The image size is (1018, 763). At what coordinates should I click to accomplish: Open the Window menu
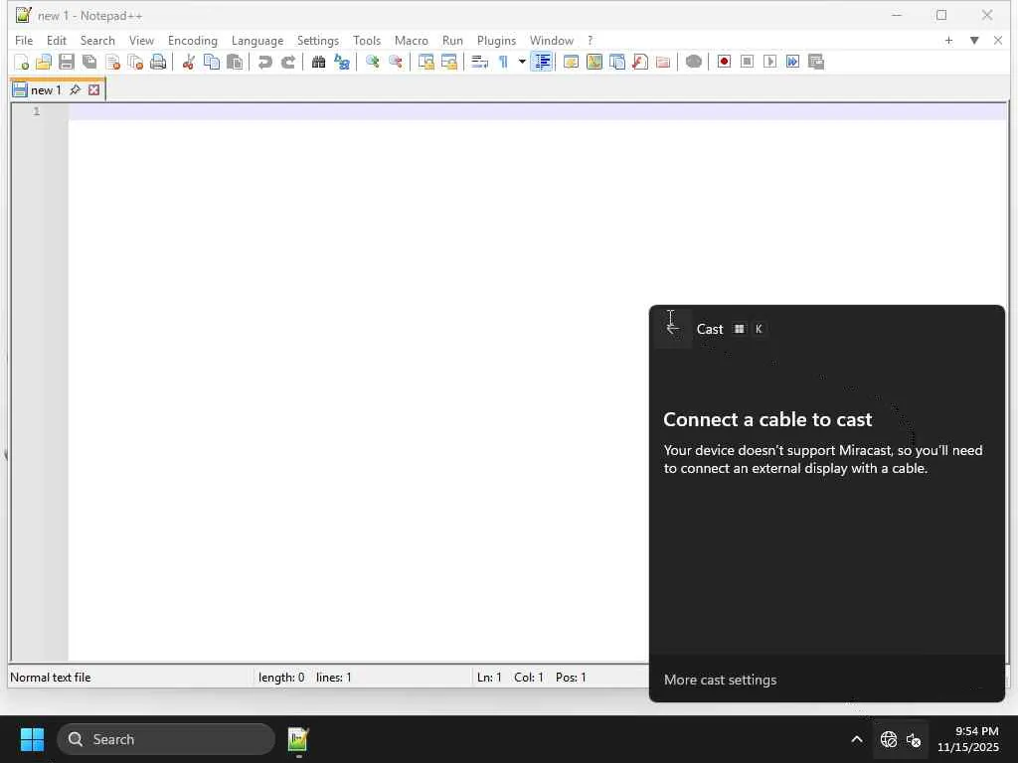click(x=551, y=40)
